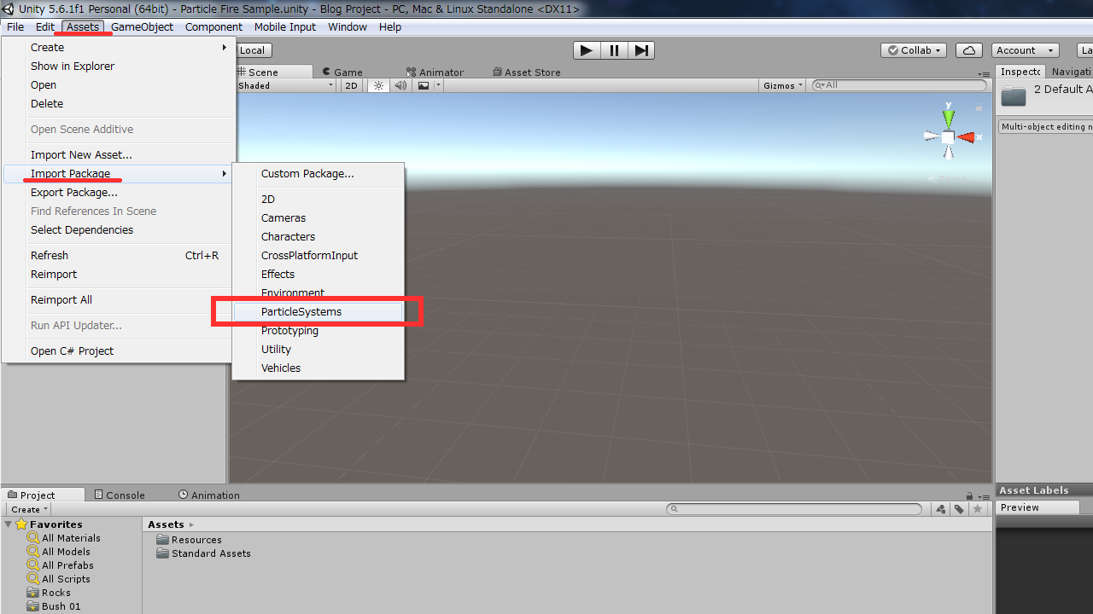Click the Resources folder icon
1093x614 pixels.
pyautogui.click(x=162, y=540)
